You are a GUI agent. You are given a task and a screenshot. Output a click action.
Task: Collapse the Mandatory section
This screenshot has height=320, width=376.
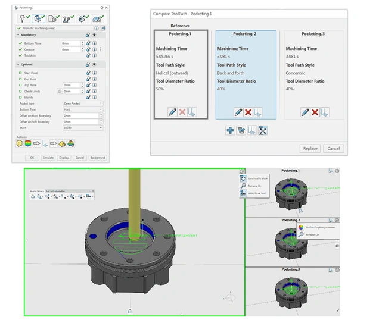click(x=18, y=35)
